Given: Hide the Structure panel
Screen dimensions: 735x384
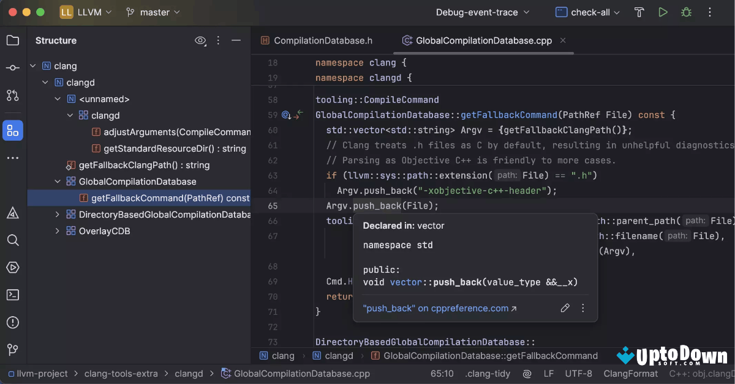Looking at the screenshot, I should [236, 40].
